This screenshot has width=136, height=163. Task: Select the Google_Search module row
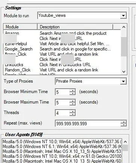click(62, 49)
